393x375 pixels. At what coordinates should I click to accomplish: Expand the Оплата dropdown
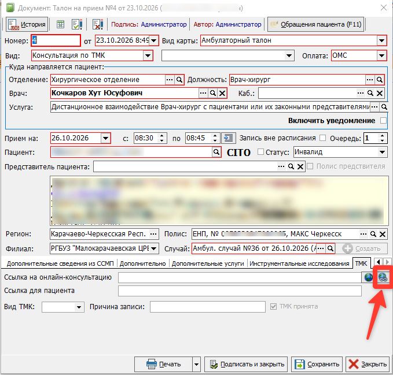coord(381,55)
